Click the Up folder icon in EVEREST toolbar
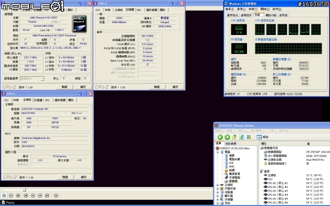Viewport: 330px width, 206px height. (234, 137)
